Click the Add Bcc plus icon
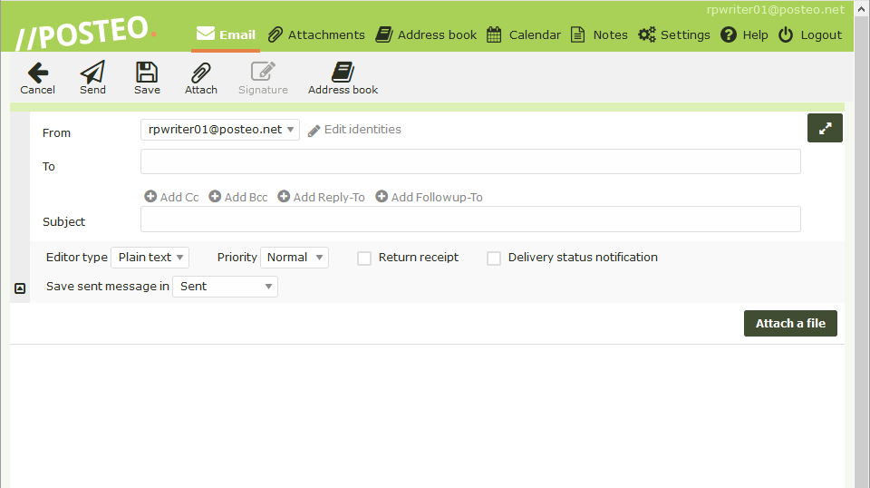Viewport: 870px width, 488px height. [x=215, y=196]
